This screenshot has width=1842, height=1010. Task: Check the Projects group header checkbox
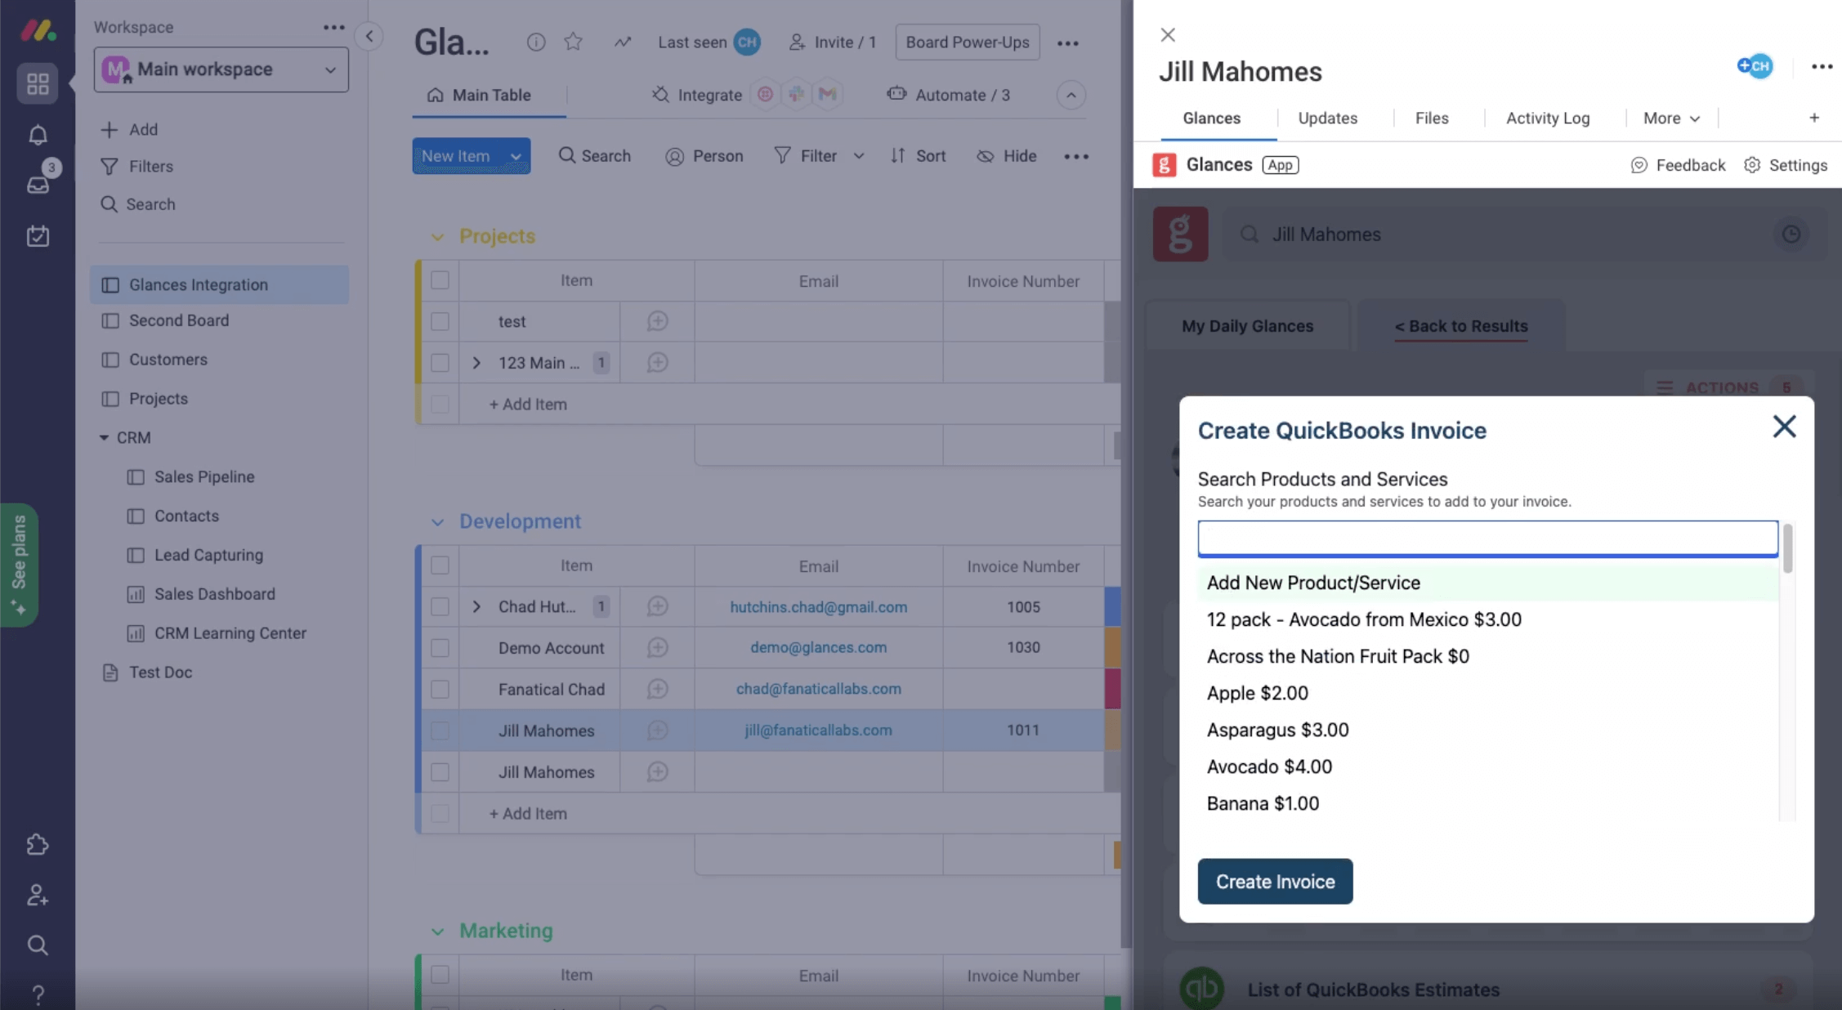coord(440,280)
